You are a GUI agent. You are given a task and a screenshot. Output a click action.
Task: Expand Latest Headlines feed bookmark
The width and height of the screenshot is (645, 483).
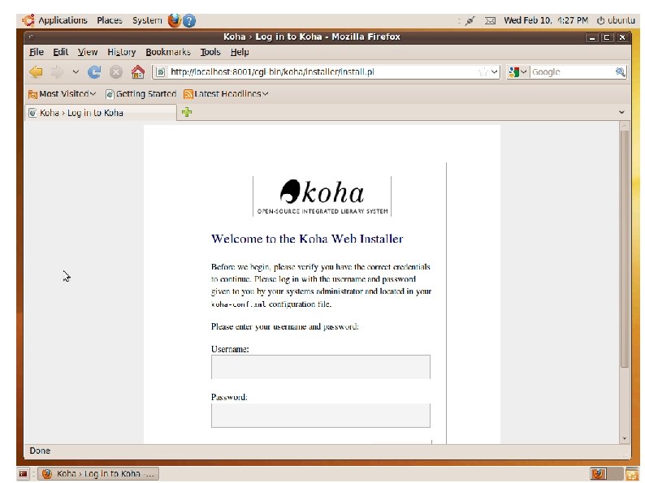[226, 94]
